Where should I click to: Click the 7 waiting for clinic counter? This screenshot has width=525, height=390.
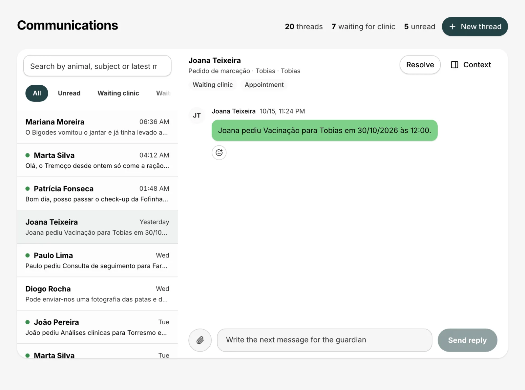(x=363, y=27)
